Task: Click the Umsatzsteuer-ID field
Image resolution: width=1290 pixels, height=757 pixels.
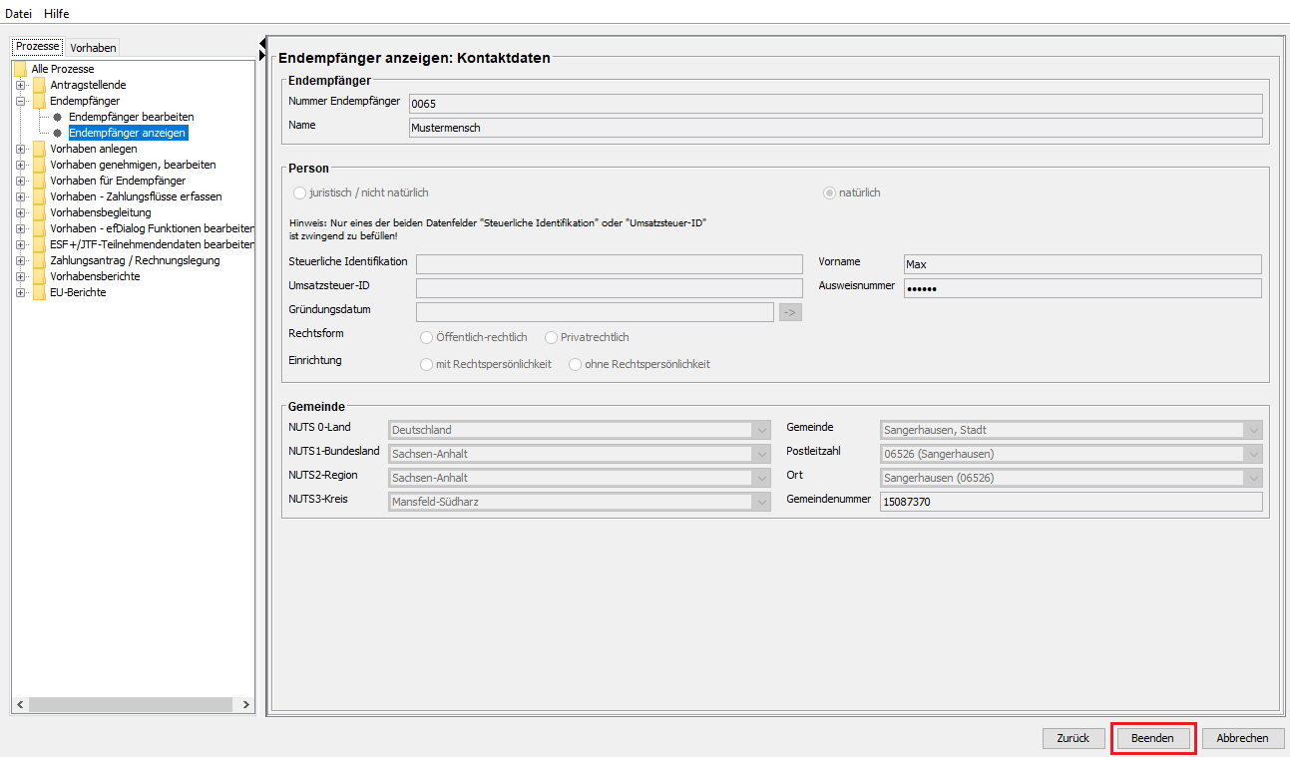Action: tap(610, 288)
